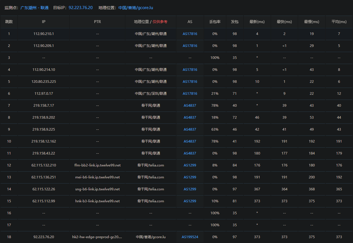The image size is (353, 243).
Task: Open the 广东潮州 - 联通 monitoring point link
Action: point(35,8)
